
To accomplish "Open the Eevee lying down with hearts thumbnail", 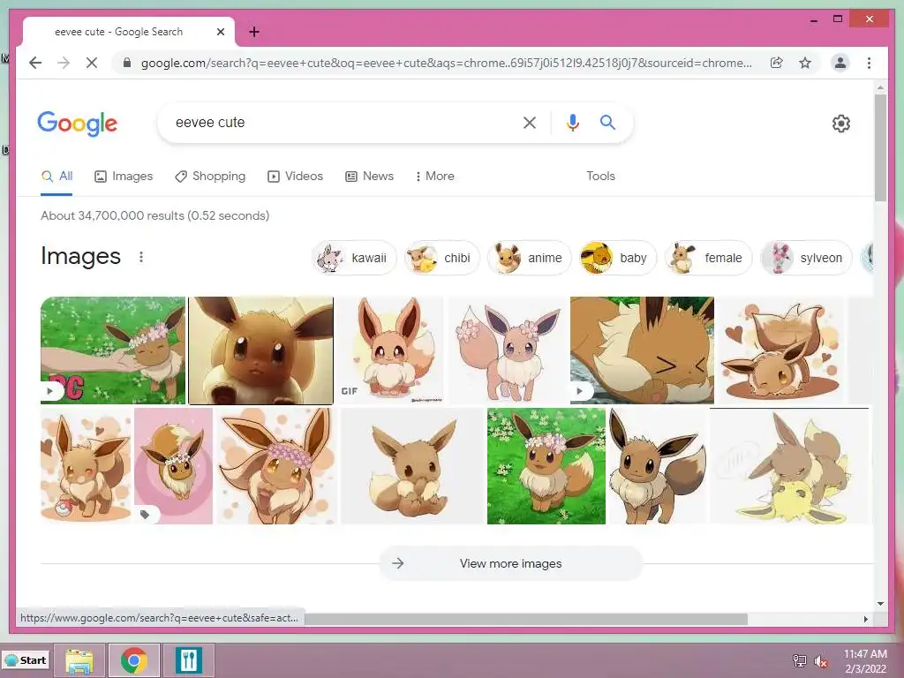I will (x=780, y=350).
